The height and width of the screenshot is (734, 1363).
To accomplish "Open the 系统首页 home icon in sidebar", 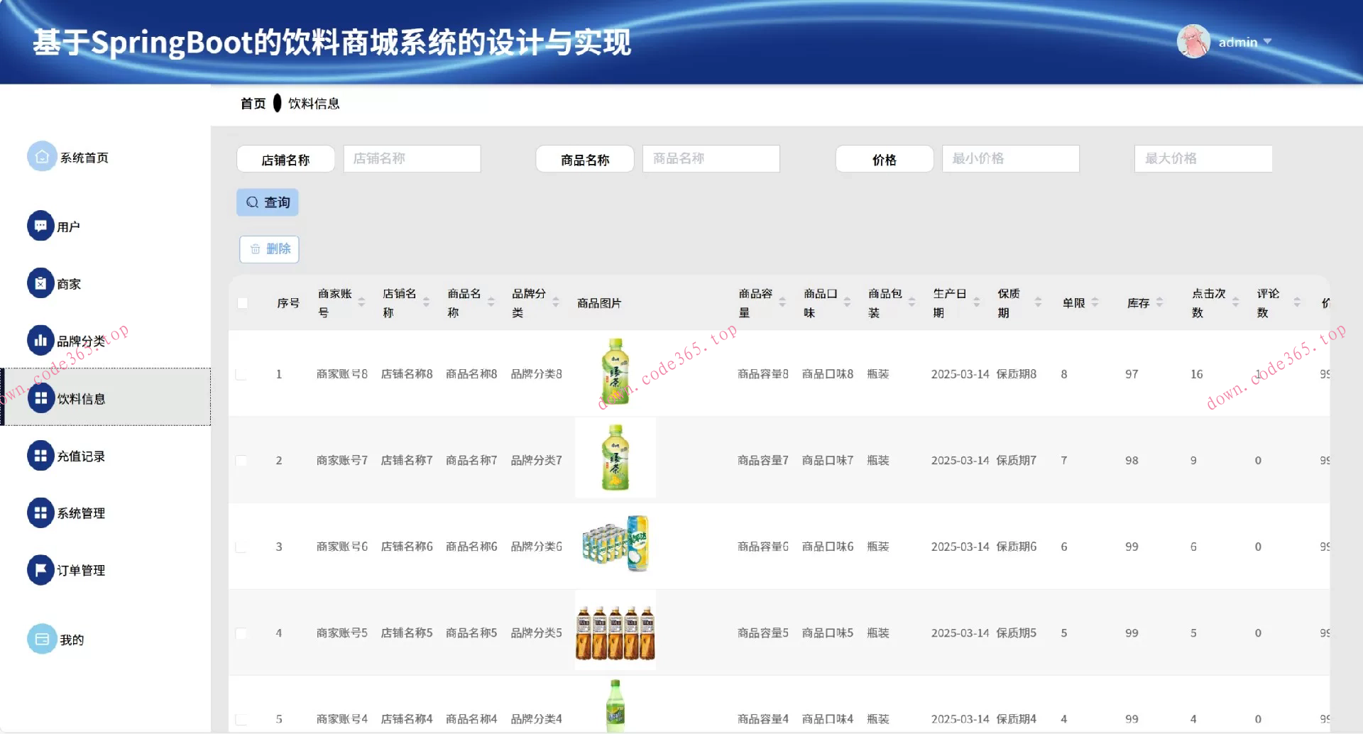I will coord(41,155).
